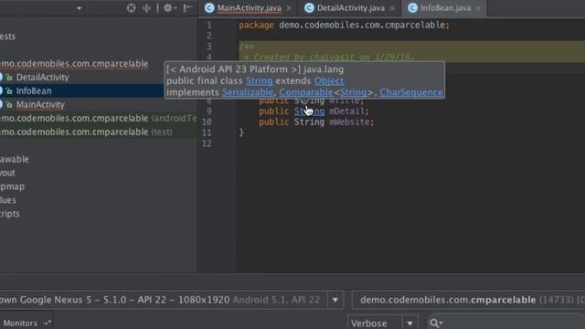Select the cmparcelable (androidTest) package

(99, 118)
